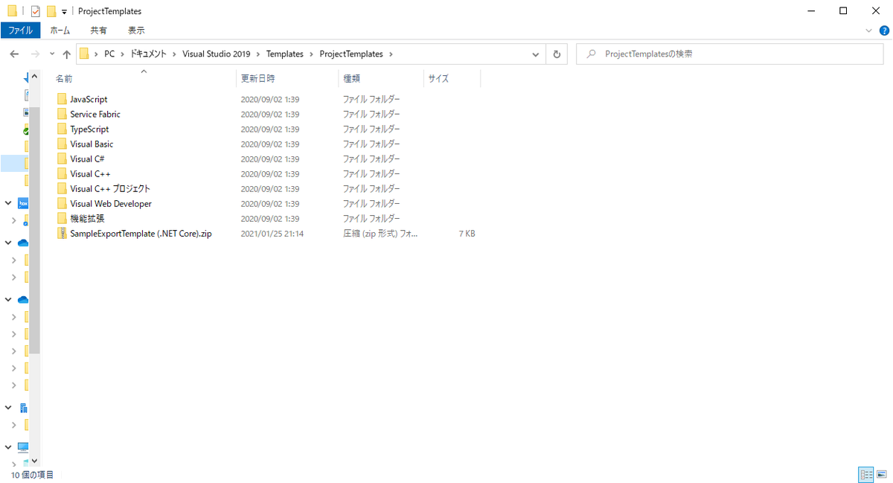Select the Visual C# folder name

pos(87,159)
